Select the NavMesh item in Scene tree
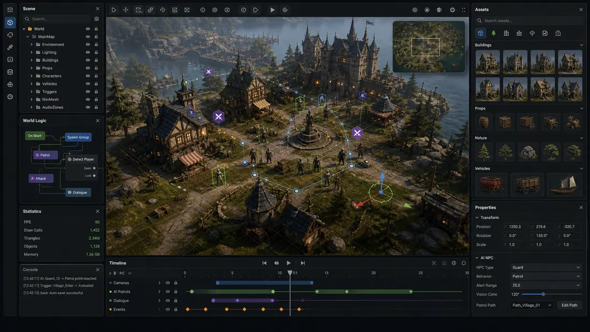590x332 pixels. tap(50, 100)
